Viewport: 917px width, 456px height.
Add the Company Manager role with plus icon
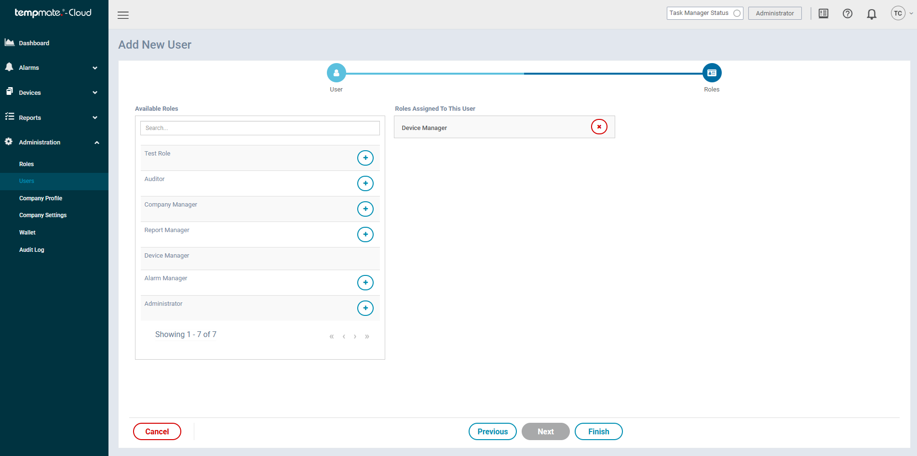pyautogui.click(x=365, y=209)
